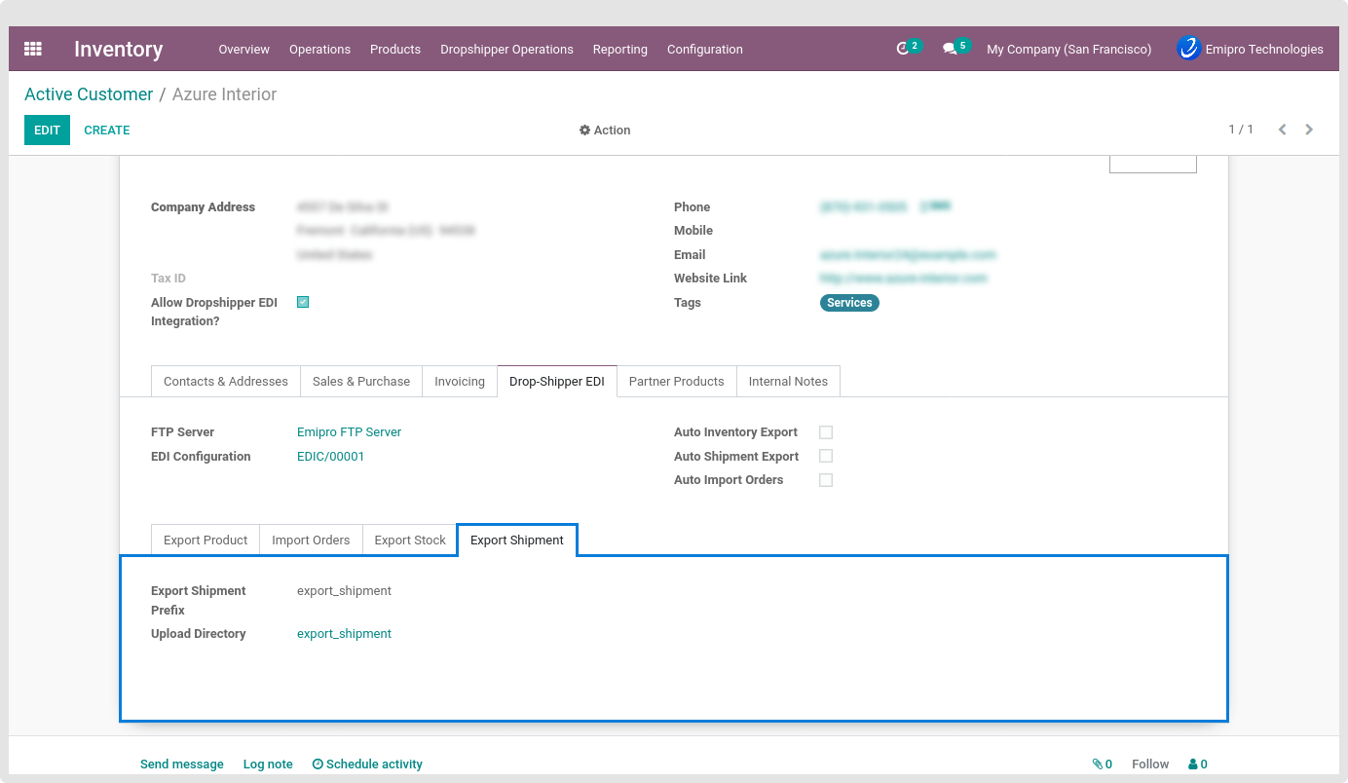Expand the Configuration menu
Viewport: 1348px width, 783px height.
tap(704, 50)
